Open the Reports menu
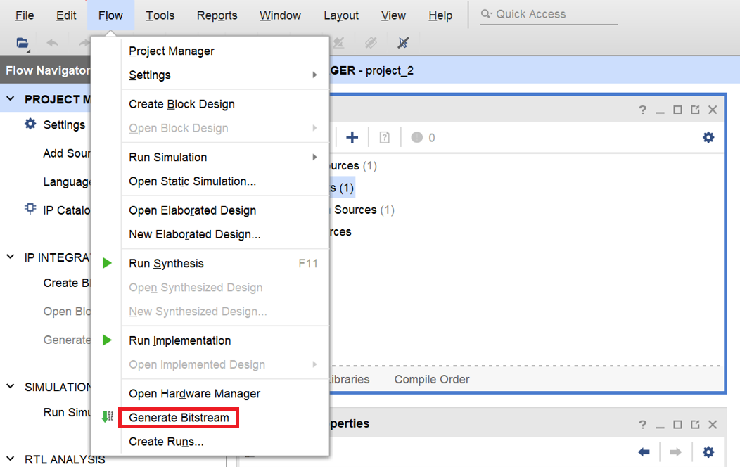Image resolution: width=740 pixels, height=467 pixels. coord(217,15)
